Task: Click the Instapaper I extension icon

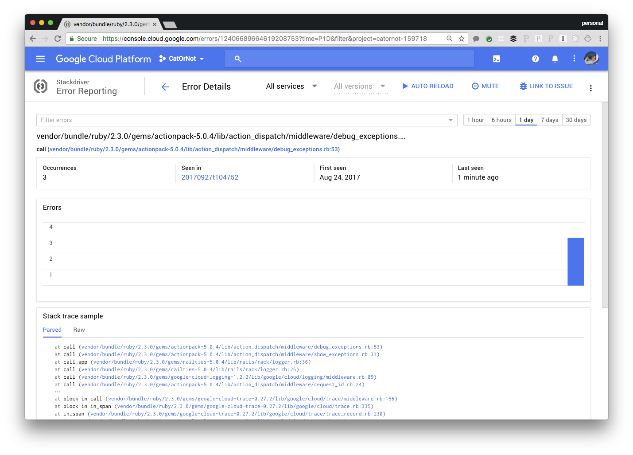Action: click(x=563, y=39)
